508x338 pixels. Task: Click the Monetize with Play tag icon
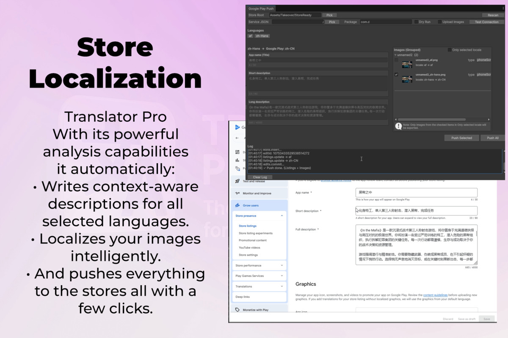[237, 309]
